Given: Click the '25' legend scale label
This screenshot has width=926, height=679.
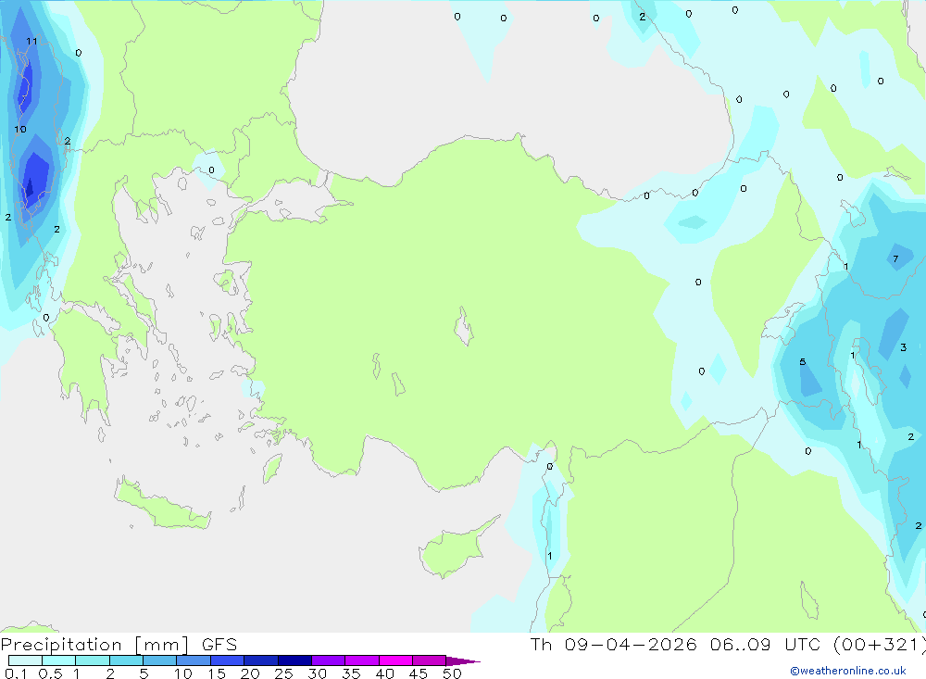Looking at the screenshot, I should [x=284, y=673].
